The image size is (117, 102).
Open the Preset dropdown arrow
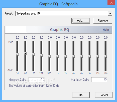pyautogui.click(x=110, y=14)
